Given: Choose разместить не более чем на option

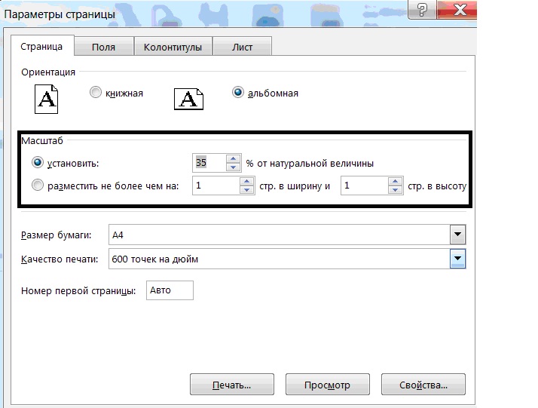Looking at the screenshot, I should pyautogui.click(x=38, y=186).
